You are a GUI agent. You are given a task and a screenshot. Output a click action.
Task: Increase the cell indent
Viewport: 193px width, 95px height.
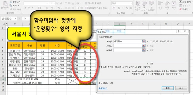tap(81, 8)
